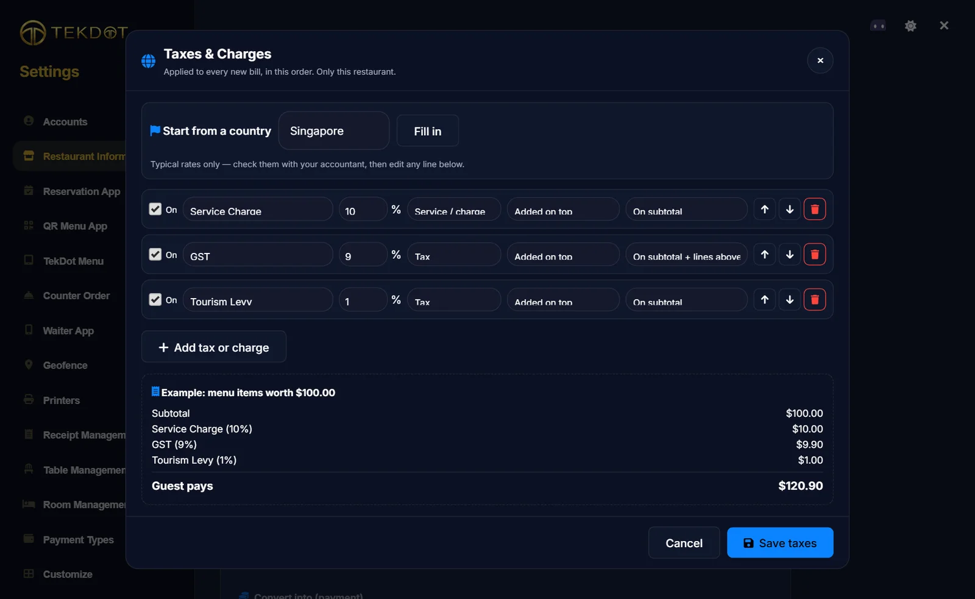
Task: Click the Guest pays total $120.90
Action: pos(800,486)
